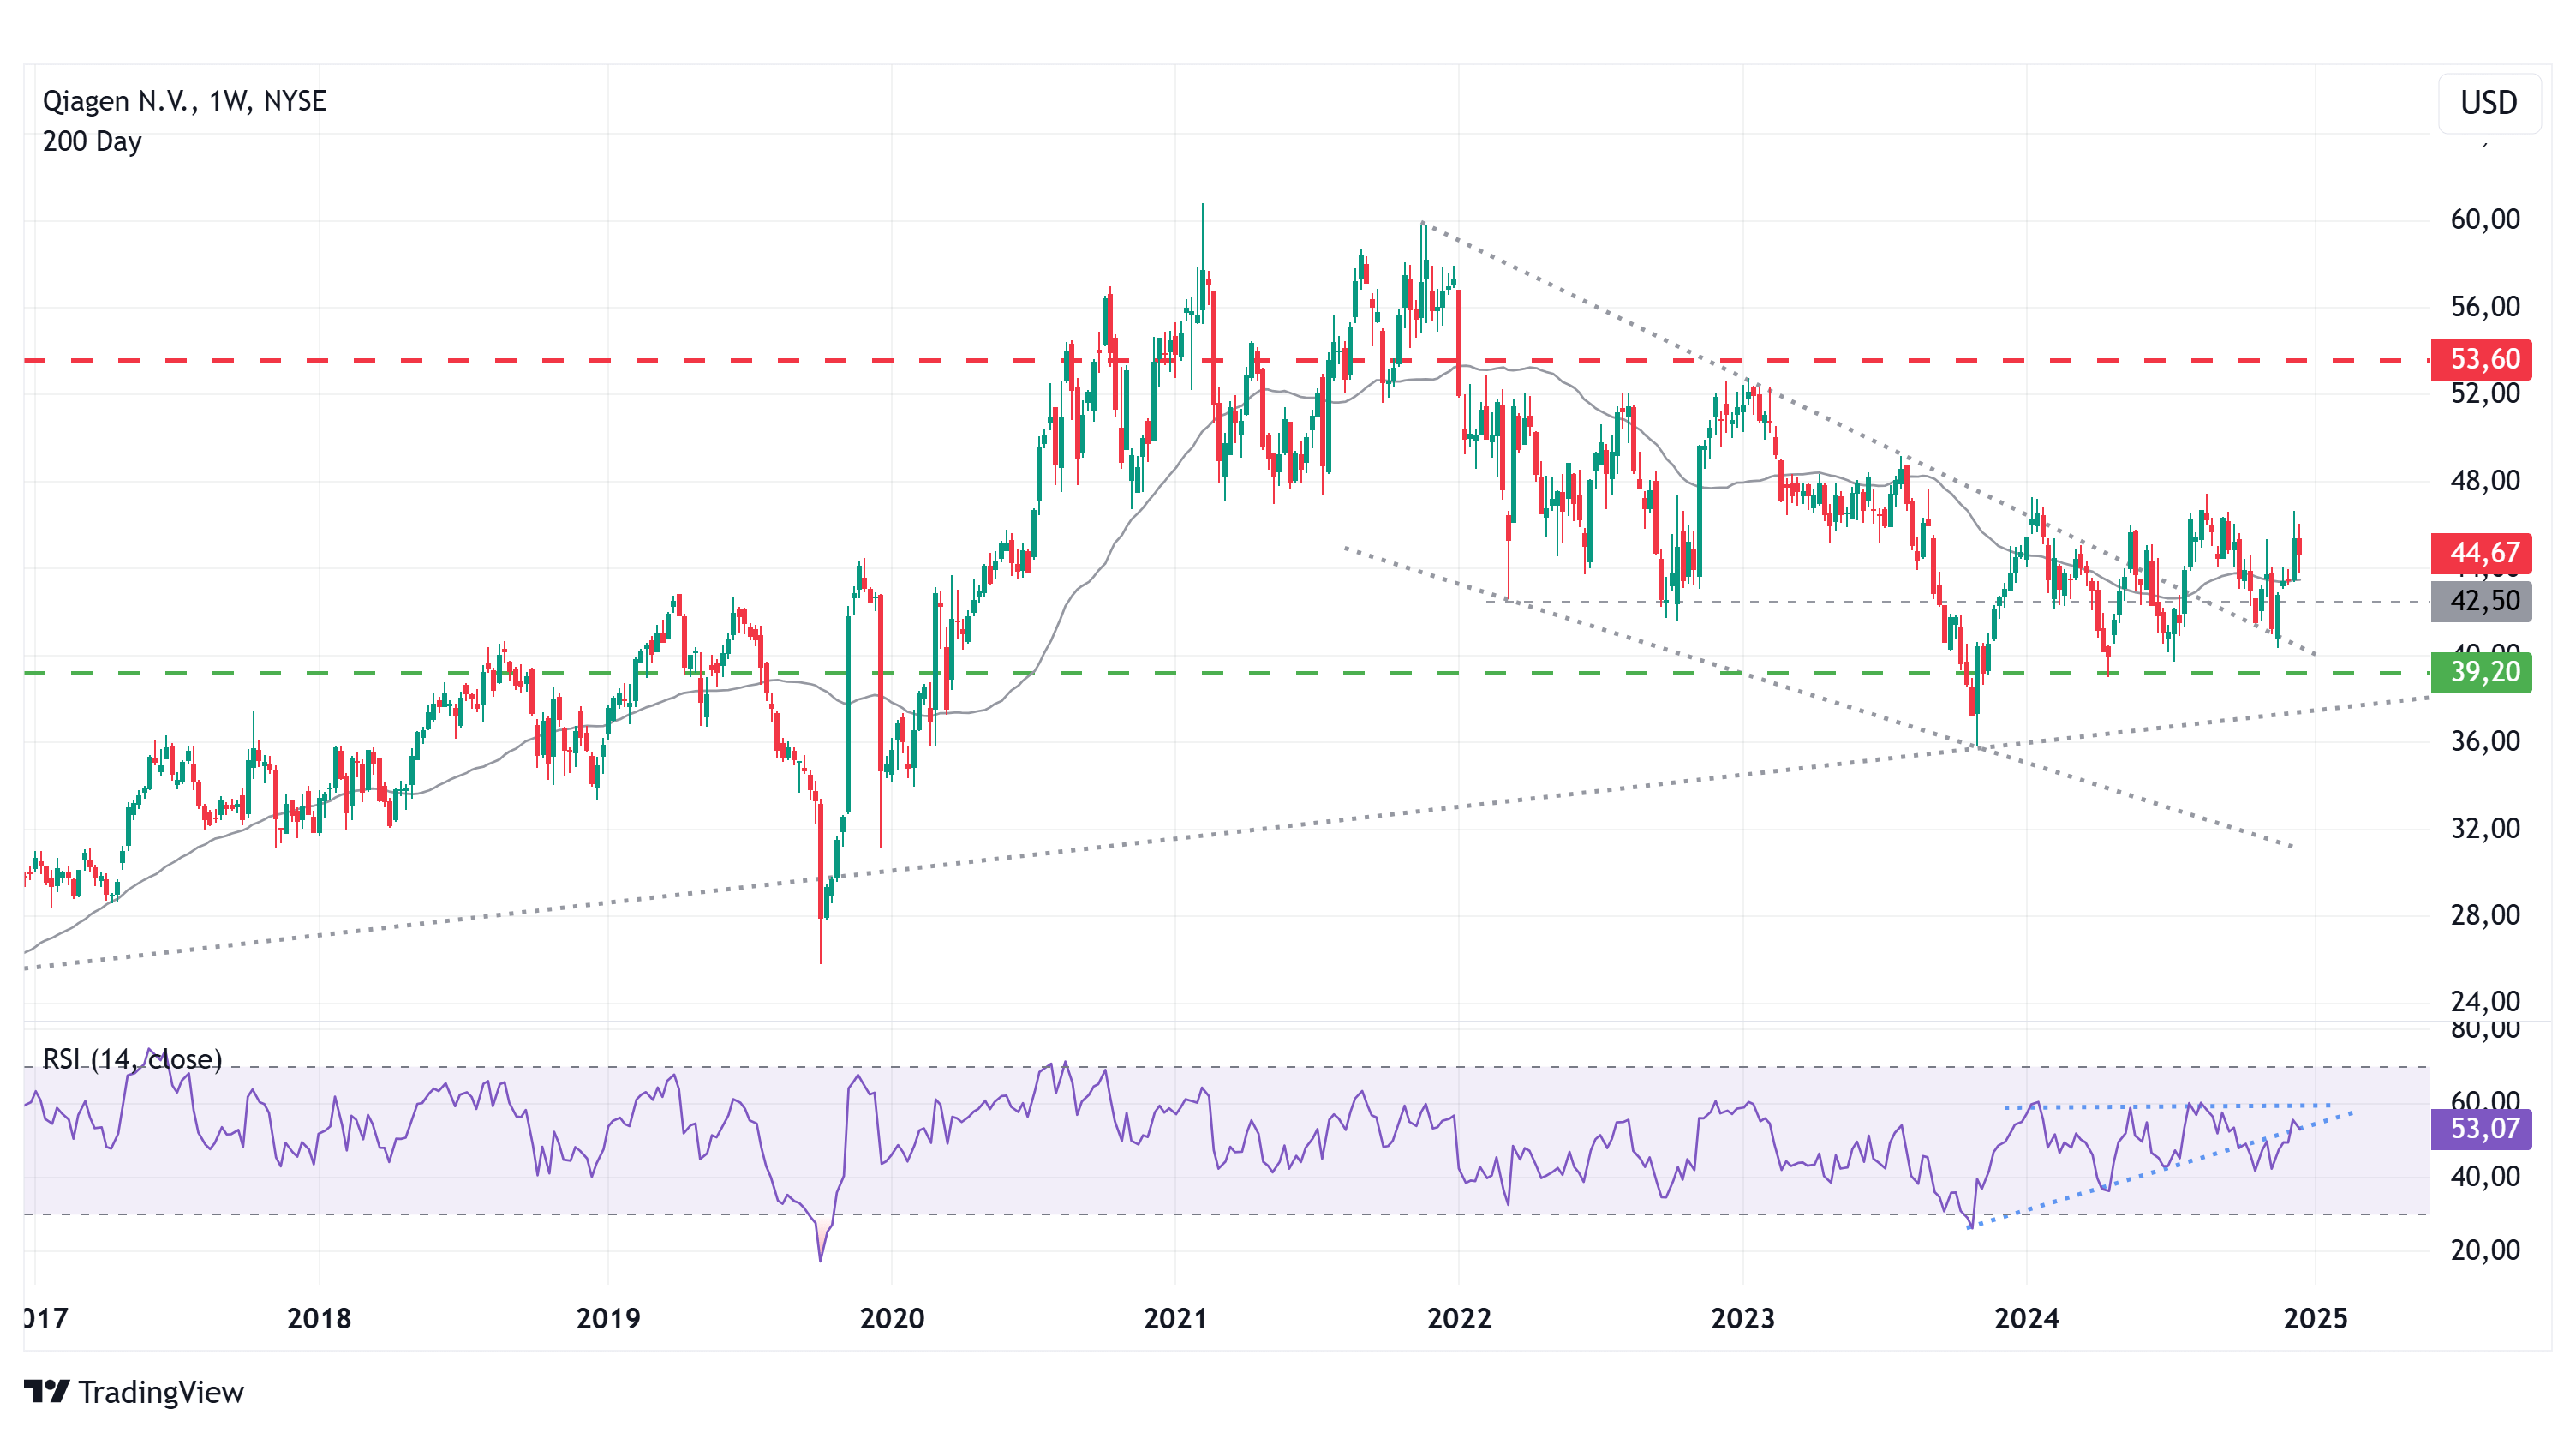Click the 2018 time axis label

tap(319, 1319)
